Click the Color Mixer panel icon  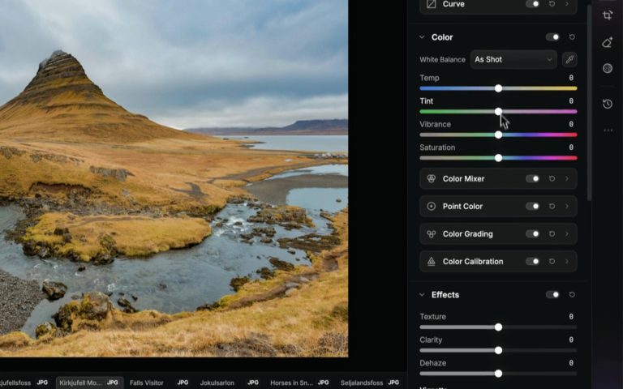pyautogui.click(x=431, y=178)
